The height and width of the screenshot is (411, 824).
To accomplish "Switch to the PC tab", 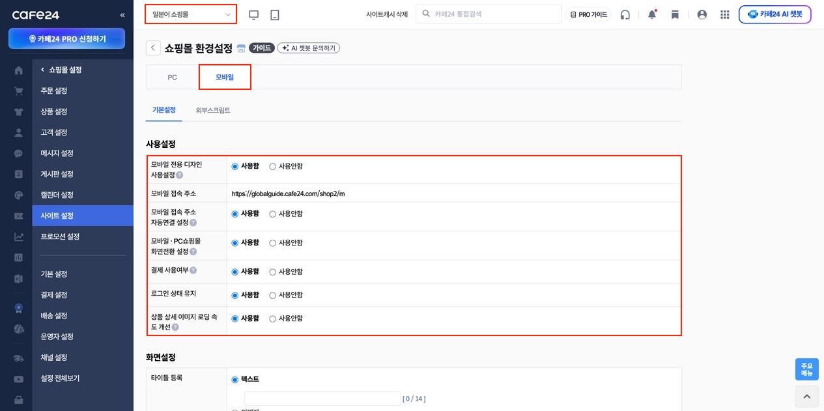I will (173, 77).
